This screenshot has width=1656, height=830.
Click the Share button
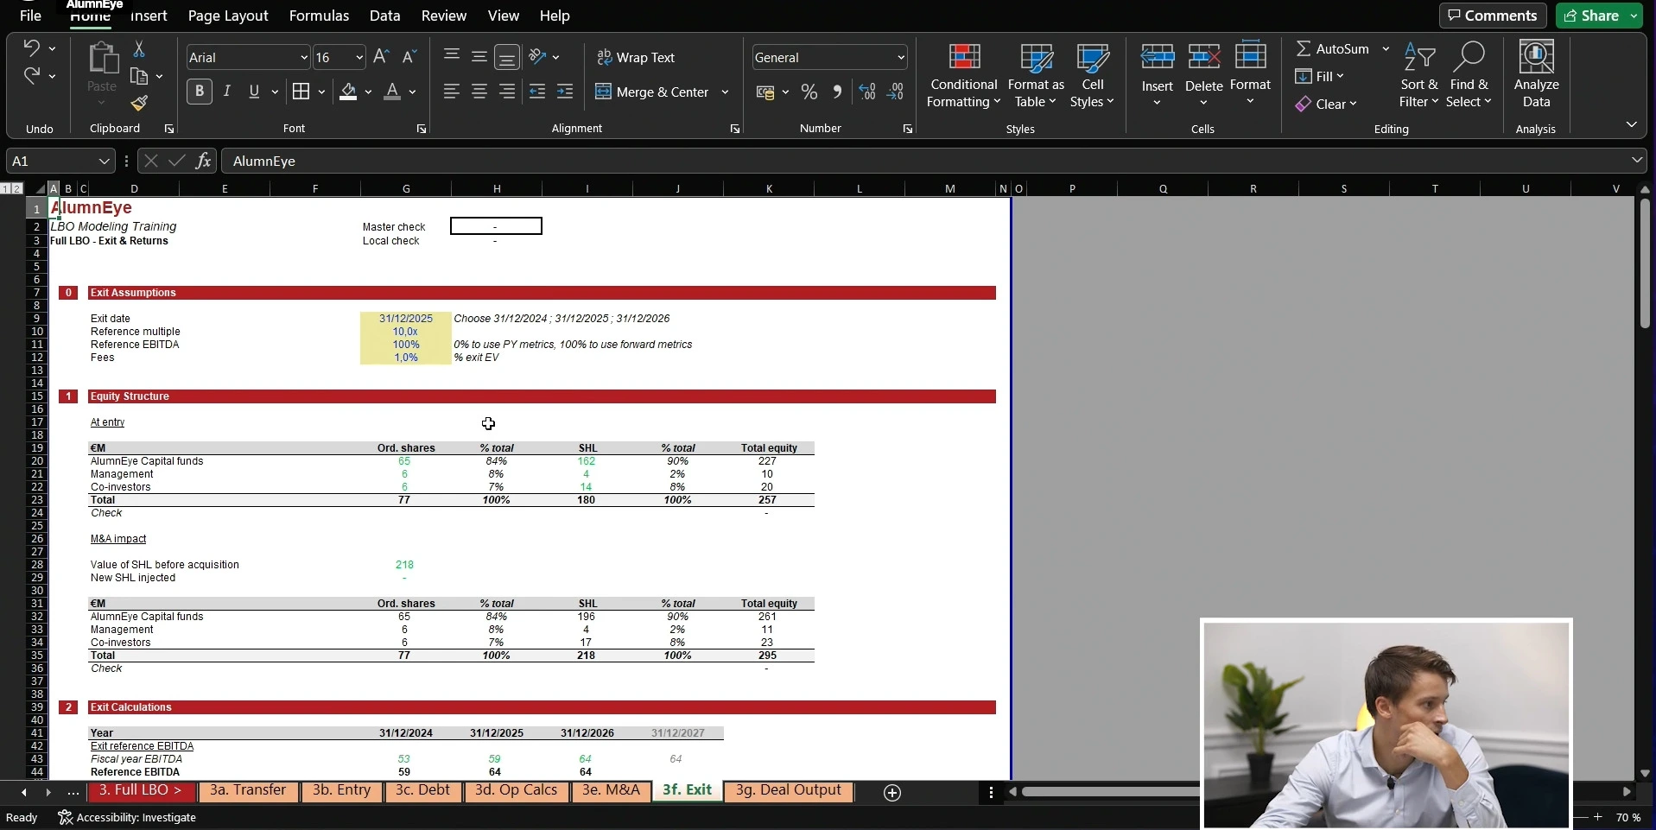(x=1592, y=16)
